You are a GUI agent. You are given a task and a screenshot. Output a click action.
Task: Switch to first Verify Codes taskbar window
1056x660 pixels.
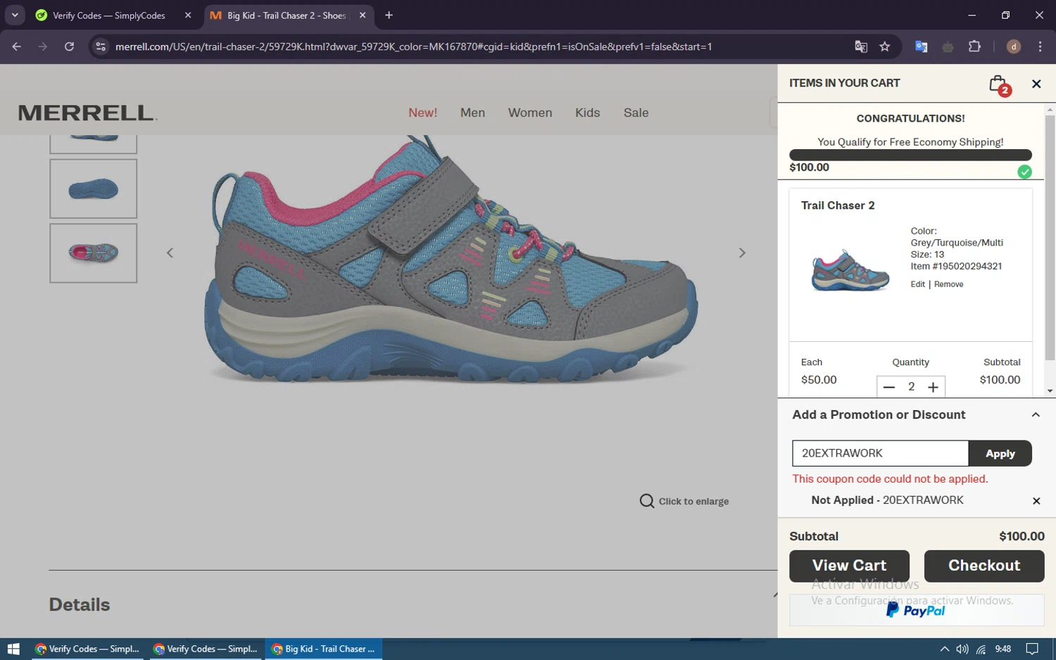87,649
